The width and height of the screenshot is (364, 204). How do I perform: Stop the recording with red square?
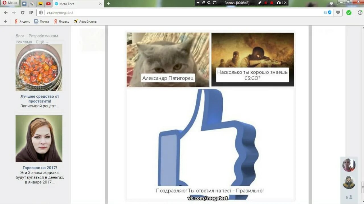click(x=272, y=3)
